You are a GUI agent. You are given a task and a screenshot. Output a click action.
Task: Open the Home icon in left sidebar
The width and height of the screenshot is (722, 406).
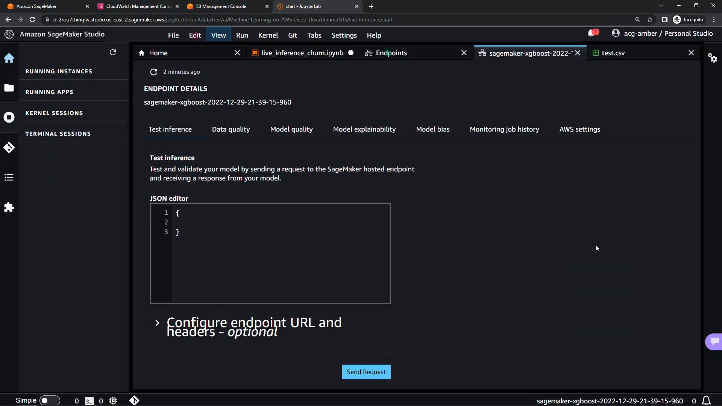pyautogui.click(x=9, y=58)
